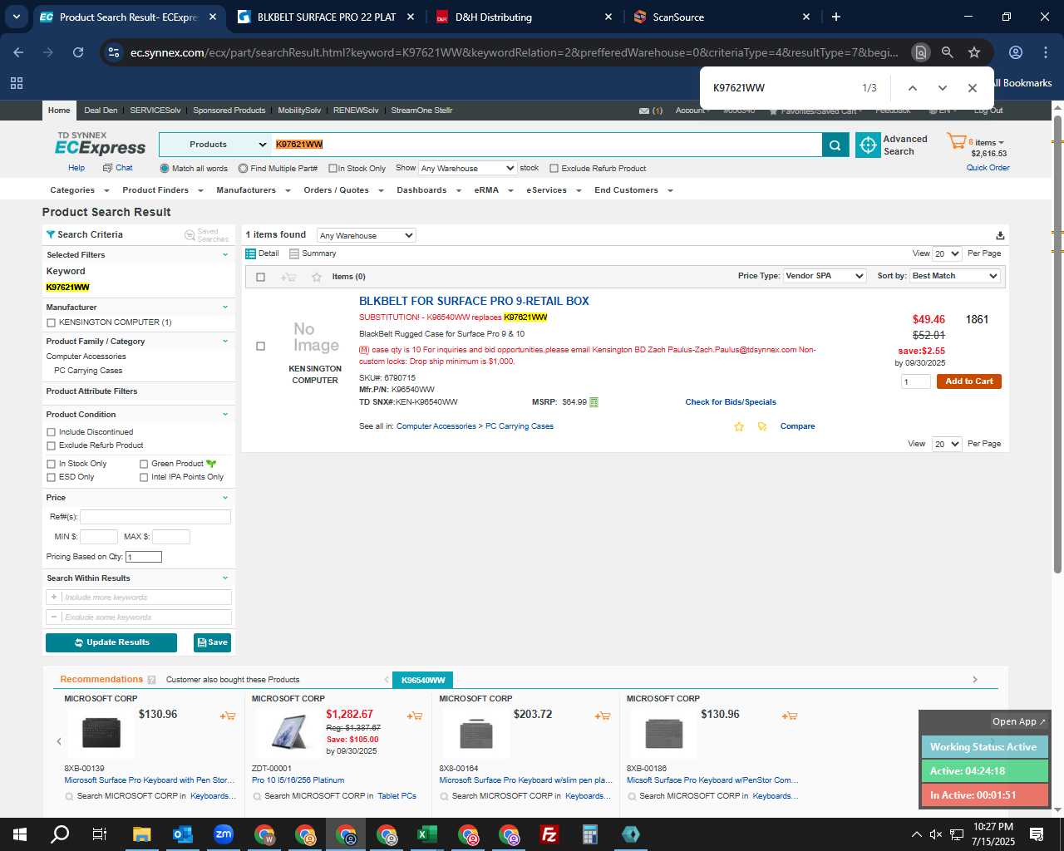Click the export download icon in results
The height and width of the screenshot is (851, 1064).
point(1000,235)
